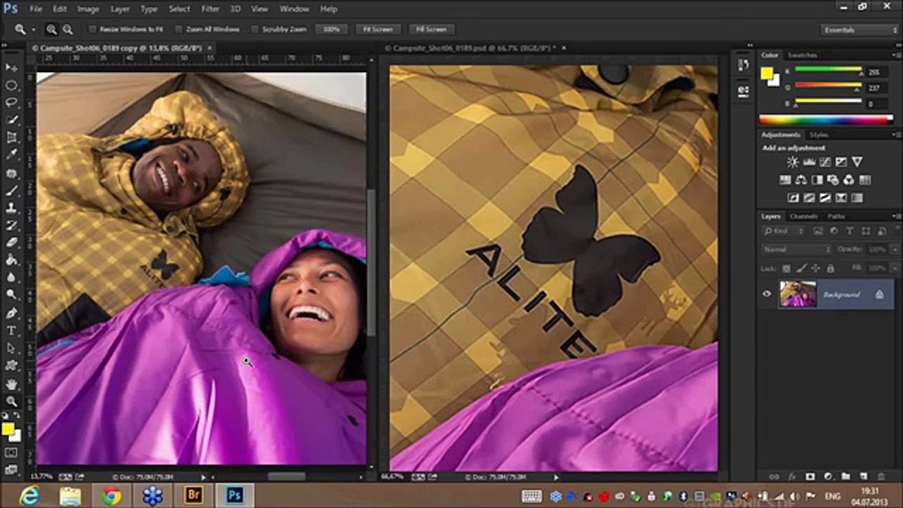This screenshot has height=508, width=903.
Task: Hide the Background layer with eye icon
Action: click(x=767, y=294)
